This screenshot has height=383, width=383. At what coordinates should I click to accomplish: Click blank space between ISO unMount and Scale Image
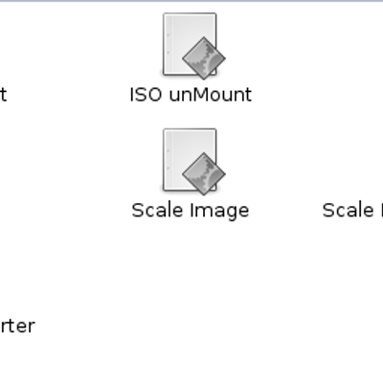point(191,116)
